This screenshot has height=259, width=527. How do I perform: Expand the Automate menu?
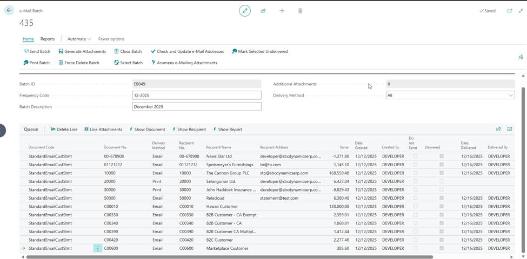click(x=79, y=39)
